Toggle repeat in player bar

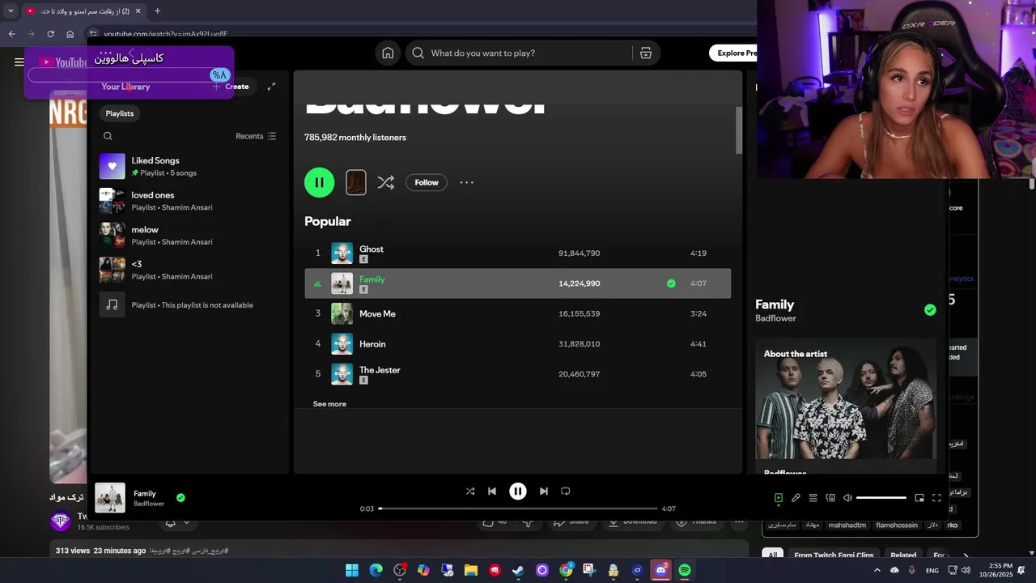tap(566, 491)
